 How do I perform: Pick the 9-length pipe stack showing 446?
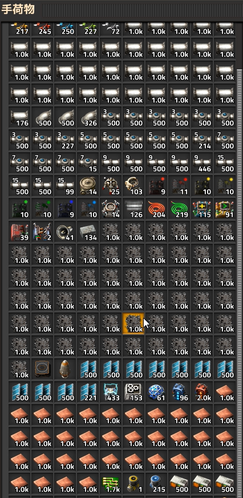[202, 163]
